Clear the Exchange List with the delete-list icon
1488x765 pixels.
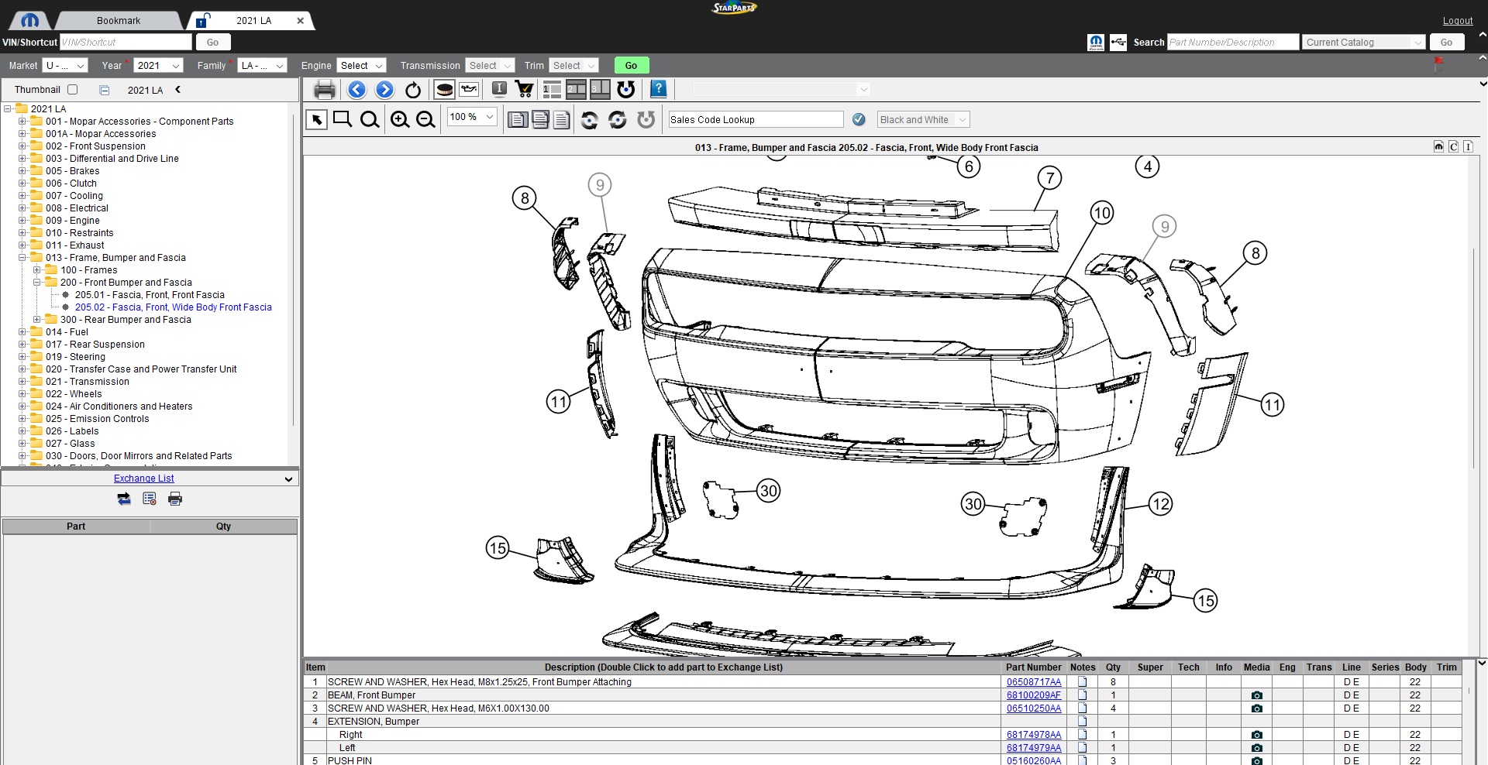tap(150, 499)
